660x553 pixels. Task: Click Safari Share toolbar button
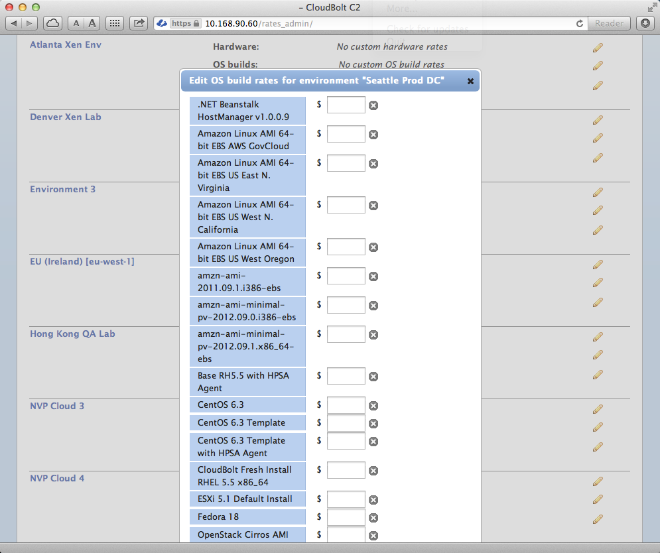point(139,23)
